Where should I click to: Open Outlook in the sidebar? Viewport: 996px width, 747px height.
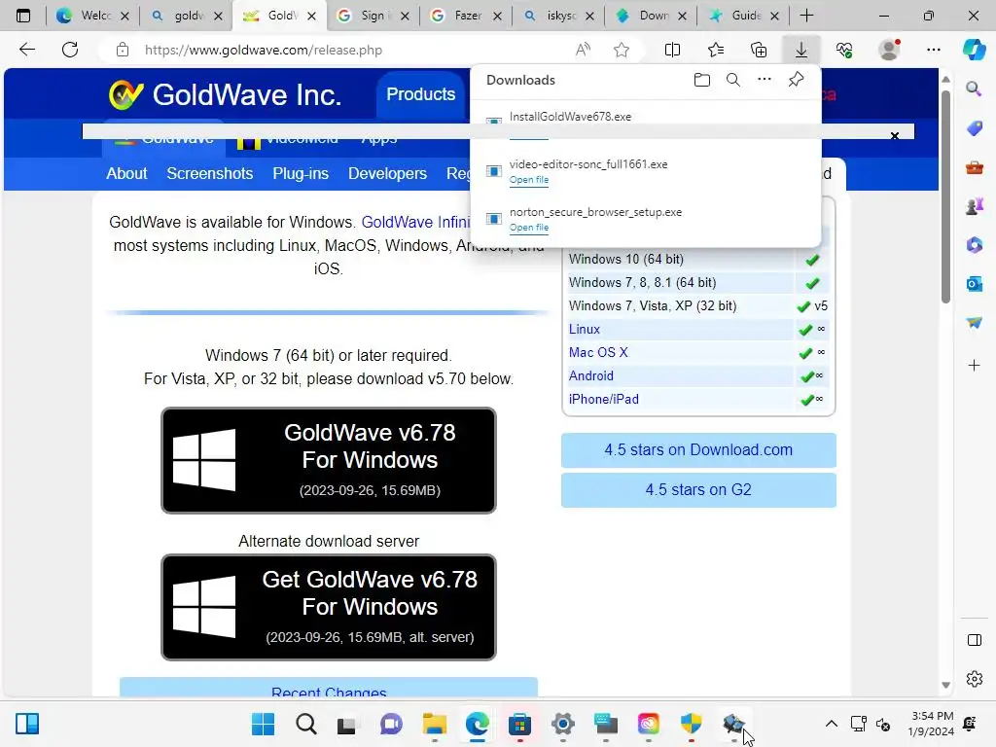(974, 284)
